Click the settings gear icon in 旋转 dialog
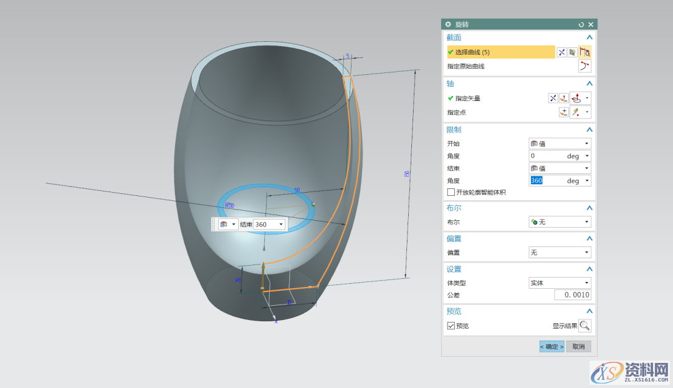This screenshot has height=388, width=673. (x=448, y=24)
